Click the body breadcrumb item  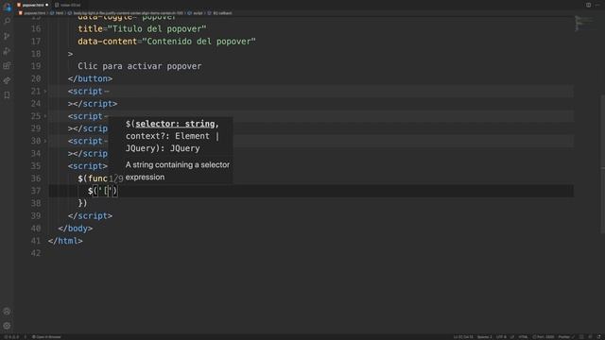pyautogui.click(x=126, y=13)
